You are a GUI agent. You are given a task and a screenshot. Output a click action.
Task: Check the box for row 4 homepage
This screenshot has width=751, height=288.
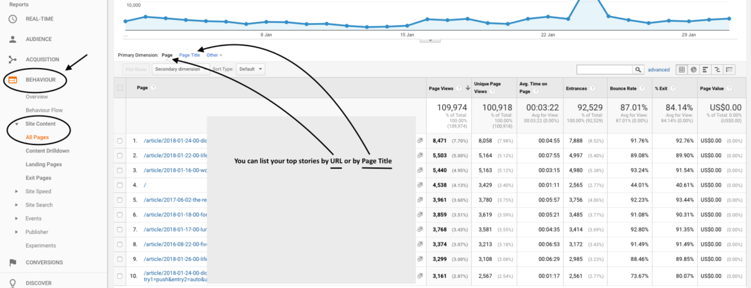tap(120, 184)
